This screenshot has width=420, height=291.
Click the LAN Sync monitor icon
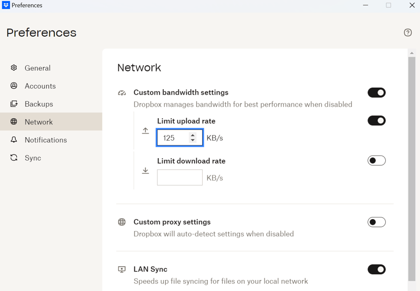(x=122, y=269)
